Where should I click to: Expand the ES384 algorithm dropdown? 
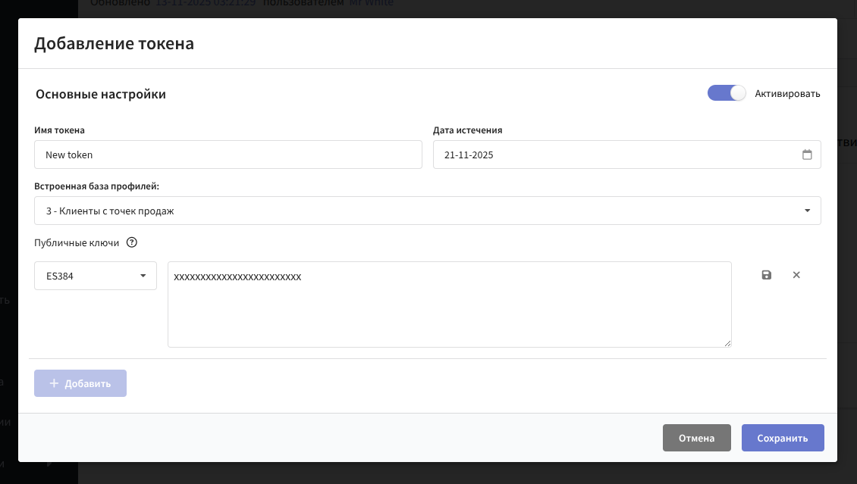pos(96,276)
